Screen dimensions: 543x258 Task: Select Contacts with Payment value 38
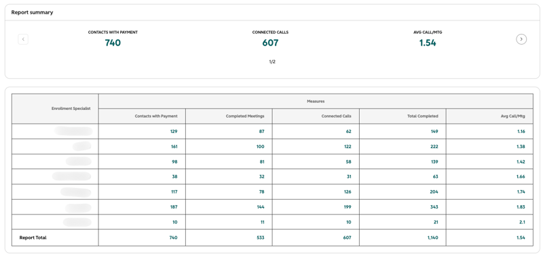175,177
